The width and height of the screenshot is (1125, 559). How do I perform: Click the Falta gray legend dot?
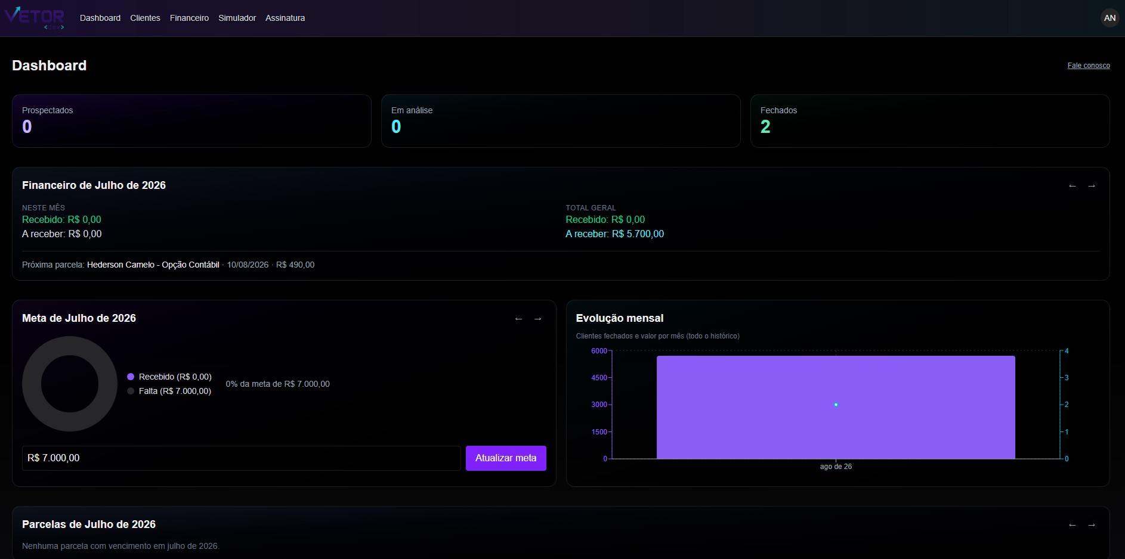tap(131, 391)
